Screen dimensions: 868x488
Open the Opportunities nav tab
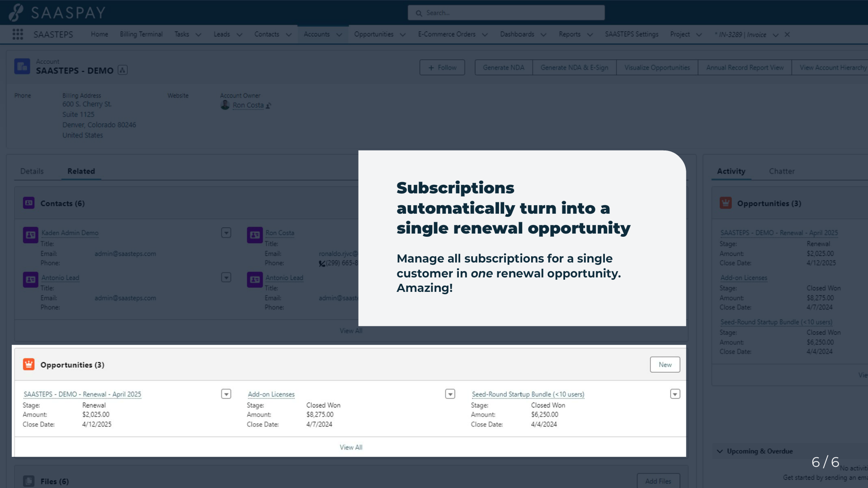pos(374,34)
